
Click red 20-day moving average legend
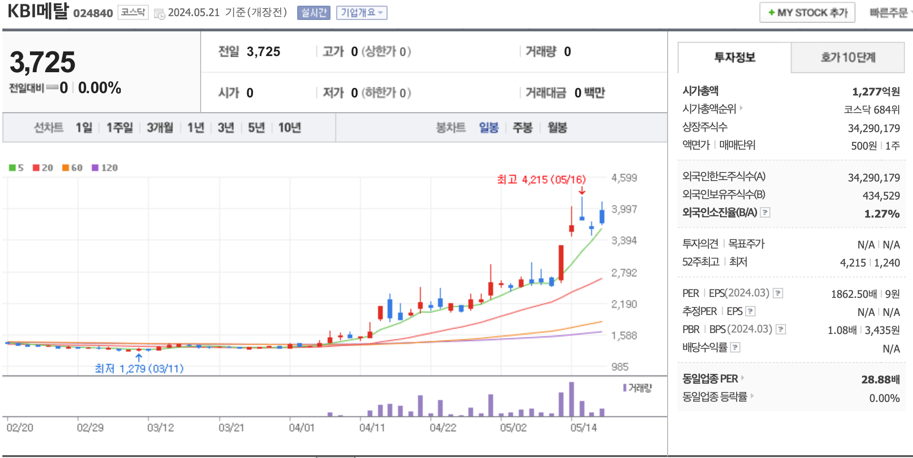[x=43, y=168]
